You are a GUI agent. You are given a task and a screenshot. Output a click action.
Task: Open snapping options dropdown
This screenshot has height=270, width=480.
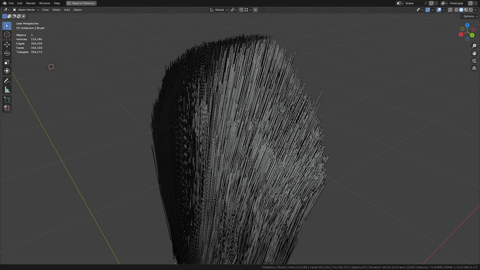(x=247, y=10)
